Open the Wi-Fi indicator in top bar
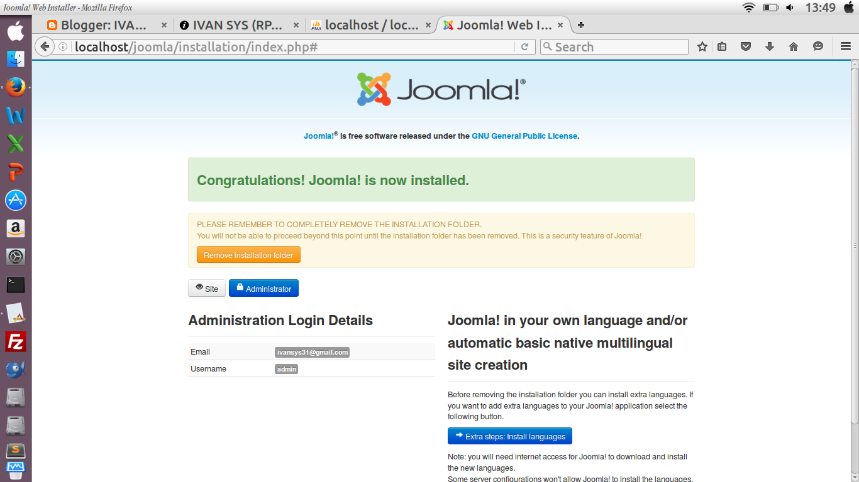This screenshot has height=482, width=859. click(x=748, y=8)
